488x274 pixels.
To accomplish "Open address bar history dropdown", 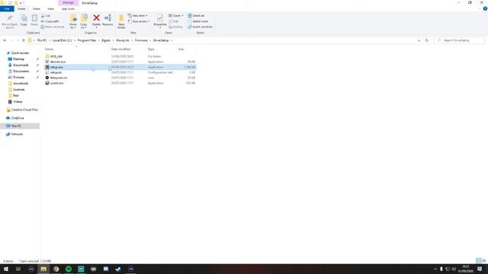I will [x=419, y=40].
